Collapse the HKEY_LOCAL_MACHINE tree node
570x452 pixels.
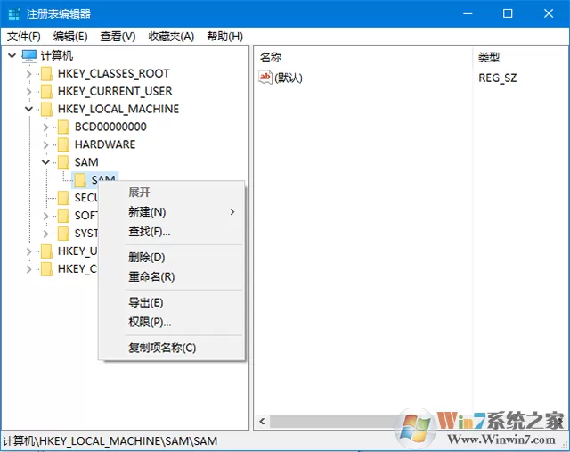click(x=29, y=109)
